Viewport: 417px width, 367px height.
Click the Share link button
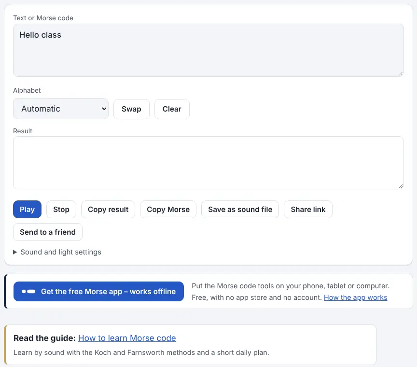click(308, 210)
